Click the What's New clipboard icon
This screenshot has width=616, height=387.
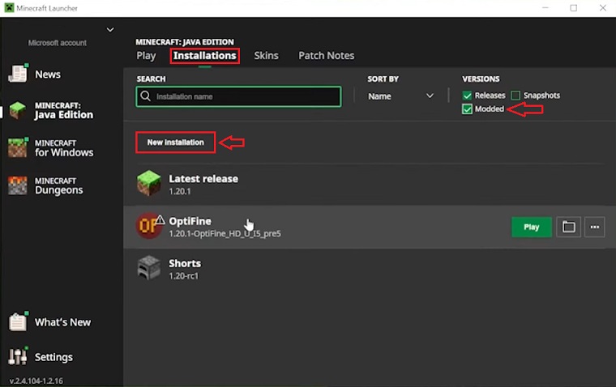pos(18,321)
